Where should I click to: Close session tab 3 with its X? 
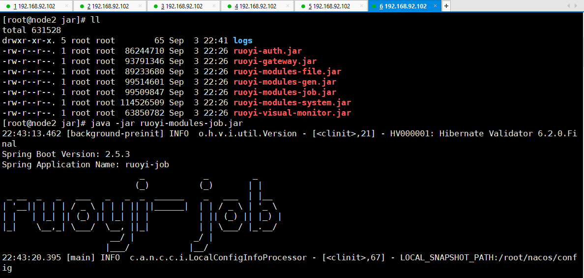tap(214, 6)
